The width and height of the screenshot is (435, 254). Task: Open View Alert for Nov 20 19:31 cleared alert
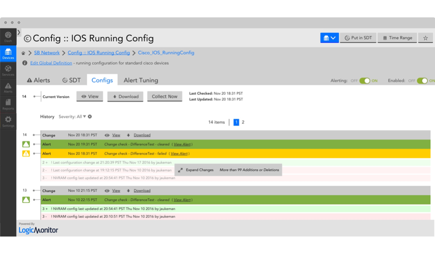point(182,144)
